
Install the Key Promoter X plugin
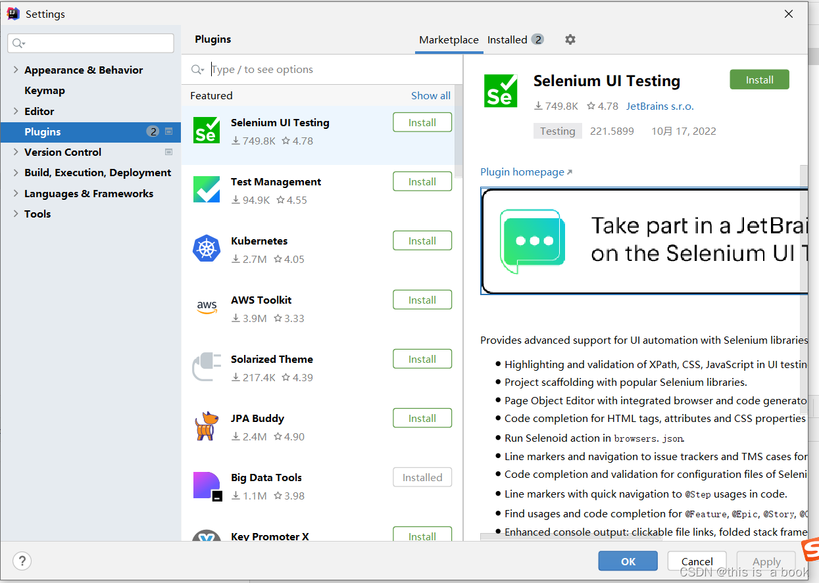click(x=422, y=535)
